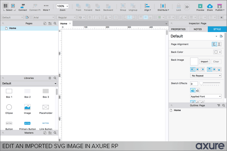Open the Default widget style dropdown
The image size is (227, 151).
[13, 17]
